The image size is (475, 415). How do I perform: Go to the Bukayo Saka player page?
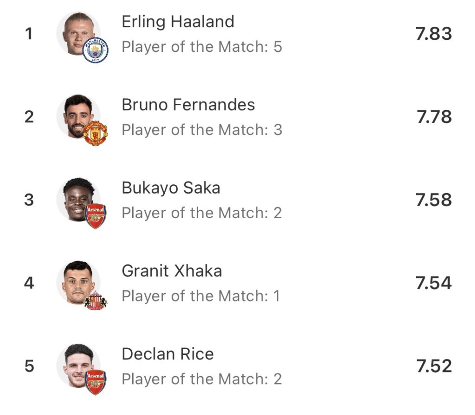171,188
